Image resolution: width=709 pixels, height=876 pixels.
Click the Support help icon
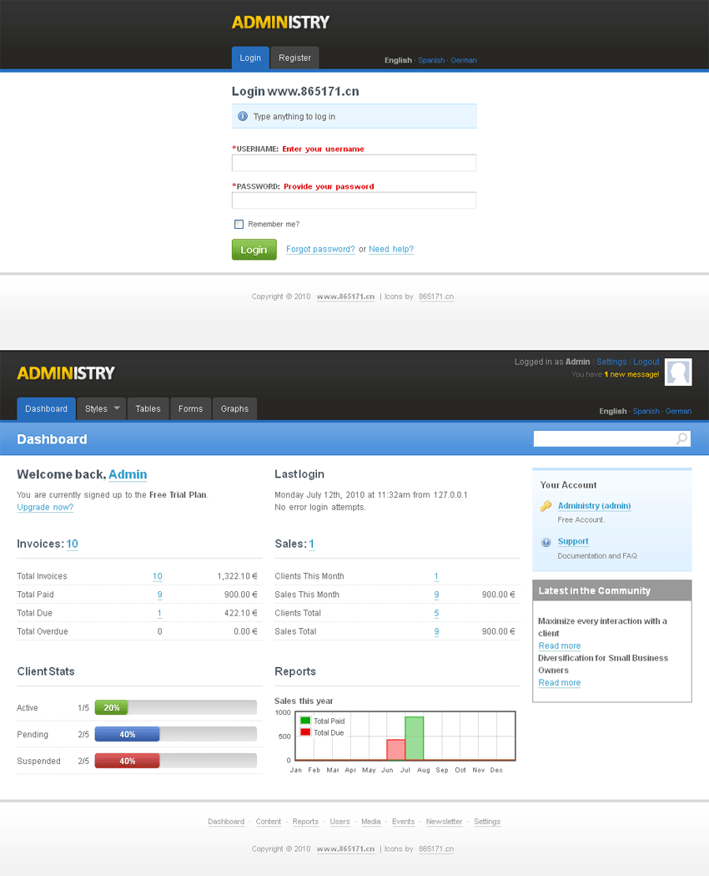click(546, 542)
